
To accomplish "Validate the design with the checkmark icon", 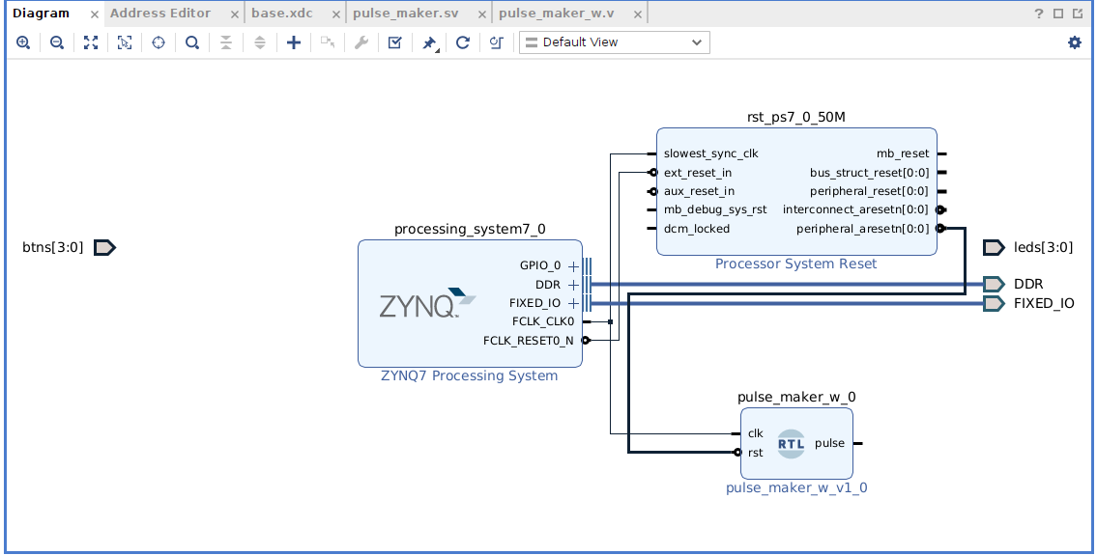I will (394, 42).
